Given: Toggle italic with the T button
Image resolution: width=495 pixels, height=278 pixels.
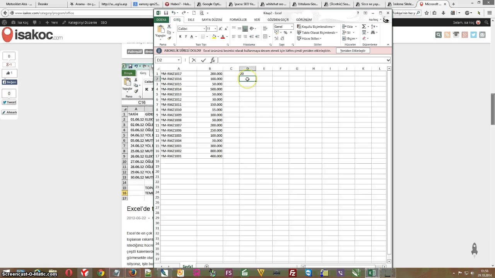Looking at the screenshot, I should 186,37.
